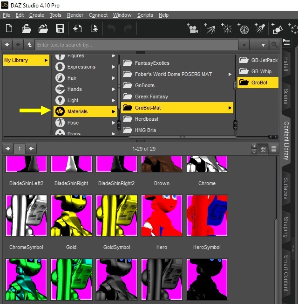Select the ChromeSymbol material thumbnail
The width and height of the screenshot is (298, 304).
point(27,215)
